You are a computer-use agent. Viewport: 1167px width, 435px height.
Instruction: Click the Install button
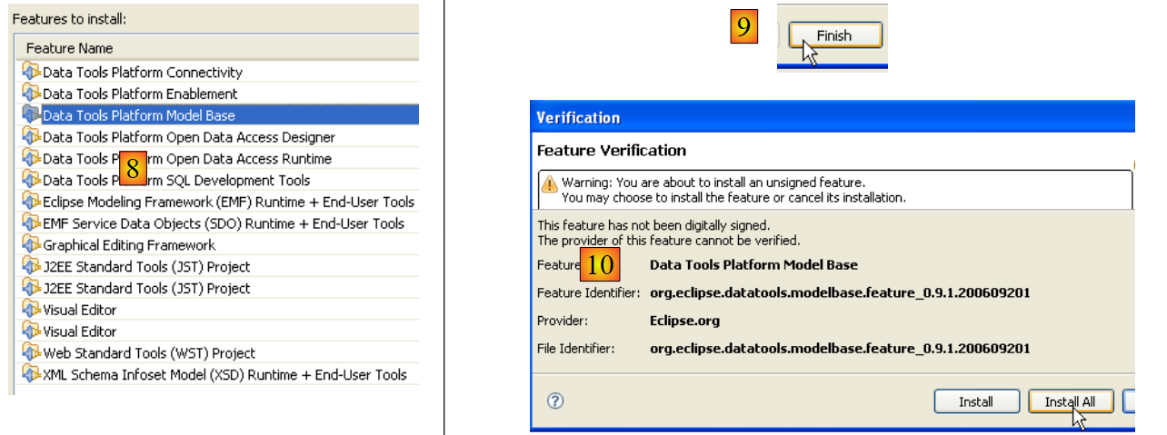click(x=975, y=401)
